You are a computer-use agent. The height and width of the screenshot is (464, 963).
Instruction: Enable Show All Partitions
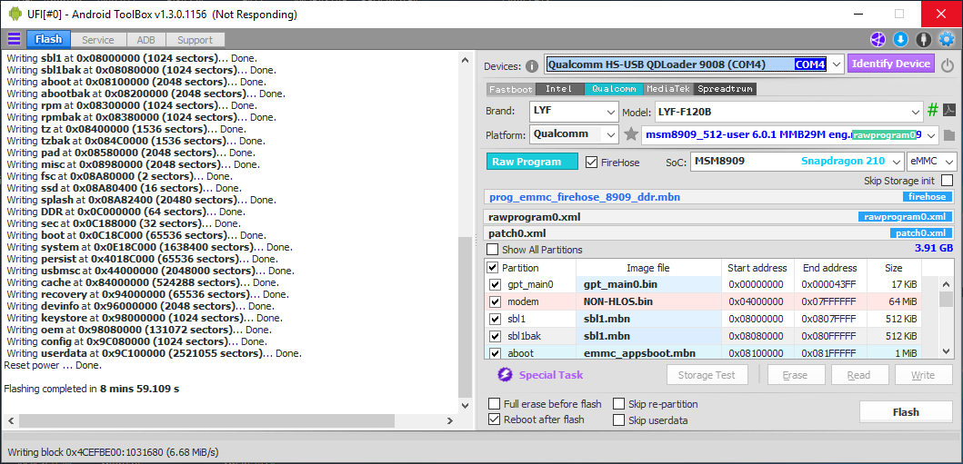493,250
